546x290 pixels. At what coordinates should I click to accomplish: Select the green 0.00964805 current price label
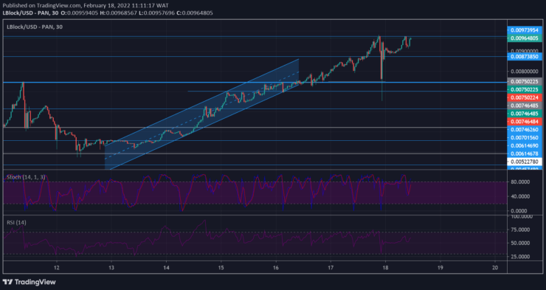point(525,38)
